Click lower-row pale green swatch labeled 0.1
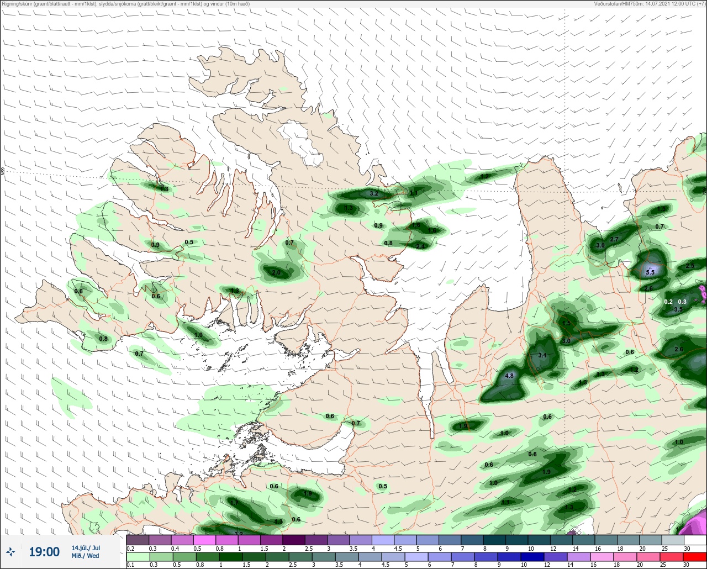The width and height of the screenshot is (707, 569). pyautogui.click(x=138, y=556)
